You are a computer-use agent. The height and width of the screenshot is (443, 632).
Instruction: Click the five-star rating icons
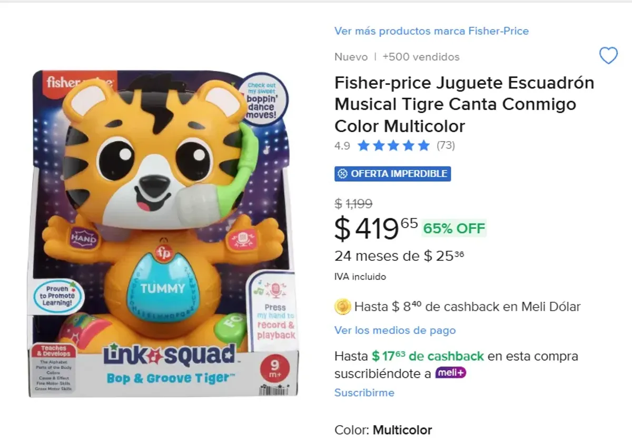pyautogui.click(x=393, y=146)
